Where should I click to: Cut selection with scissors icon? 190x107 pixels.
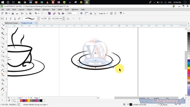coord(22,13)
